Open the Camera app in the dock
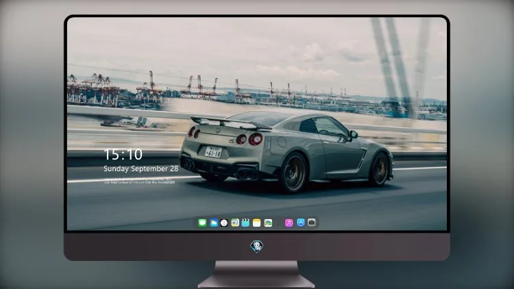The image size is (514, 289). (312, 223)
